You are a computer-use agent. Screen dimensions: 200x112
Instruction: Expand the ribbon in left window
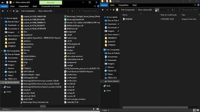point(95,6)
